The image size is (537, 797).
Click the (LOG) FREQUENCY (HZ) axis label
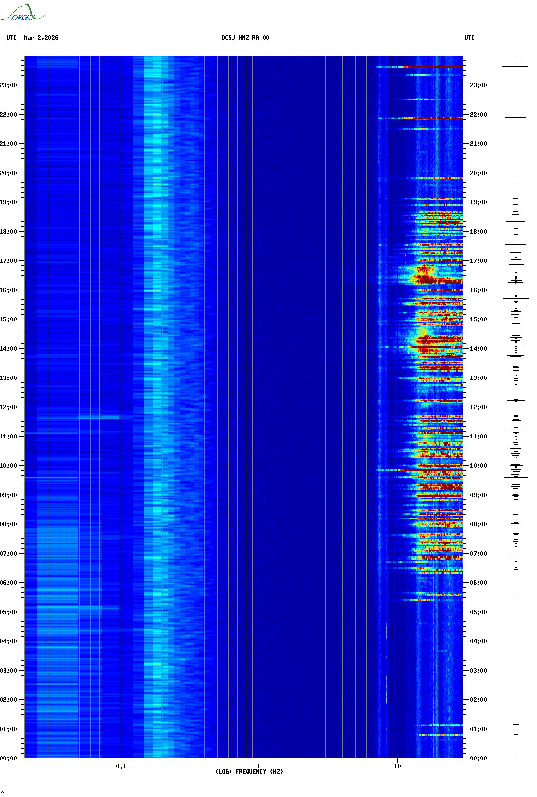tap(249, 772)
